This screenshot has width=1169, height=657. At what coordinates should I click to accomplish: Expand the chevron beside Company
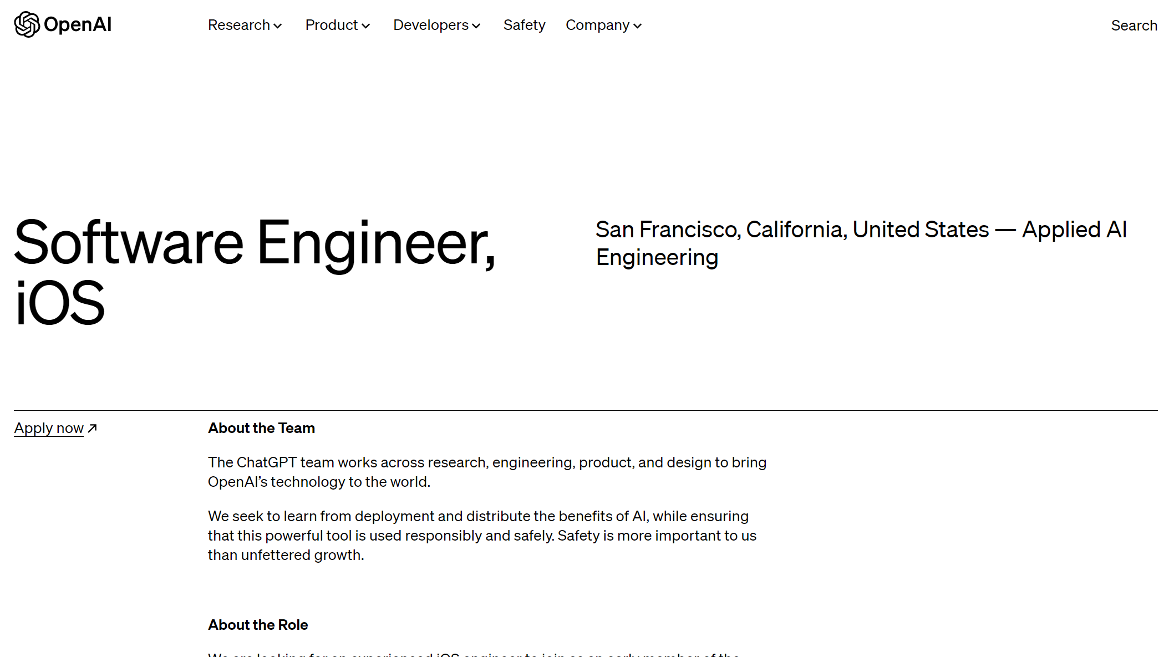point(638,26)
